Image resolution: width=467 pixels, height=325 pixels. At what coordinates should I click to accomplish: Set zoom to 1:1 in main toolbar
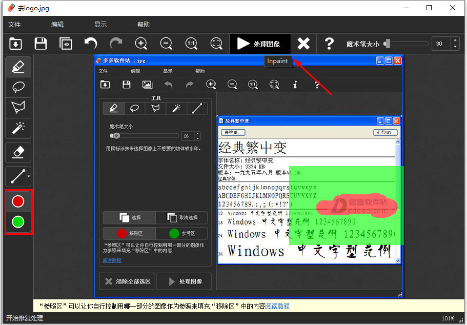(191, 44)
